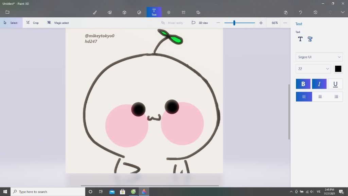Image resolution: width=348 pixels, height=196 pixels.
Task: Open the black text color swatch
Action: [x=338, y=69]
